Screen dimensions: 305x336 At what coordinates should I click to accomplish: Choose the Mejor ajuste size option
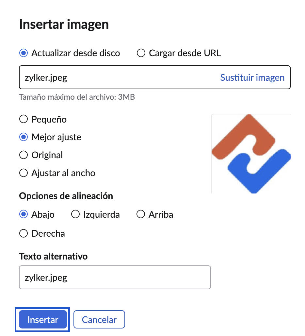24,137
